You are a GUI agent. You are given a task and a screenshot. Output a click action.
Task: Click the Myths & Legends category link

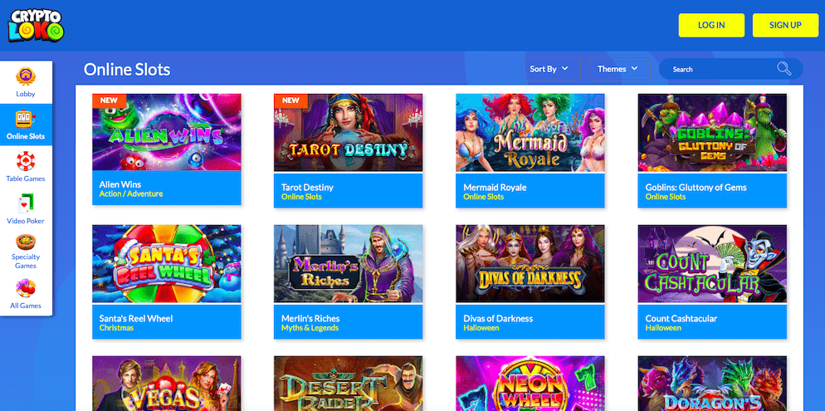tap(314, 328)
